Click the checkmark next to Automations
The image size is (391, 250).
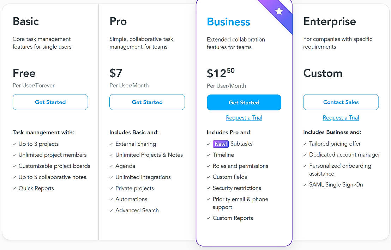click(112, 200)
